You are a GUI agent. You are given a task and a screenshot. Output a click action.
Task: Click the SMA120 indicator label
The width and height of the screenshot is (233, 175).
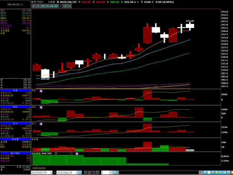click(x=4, y=21)
